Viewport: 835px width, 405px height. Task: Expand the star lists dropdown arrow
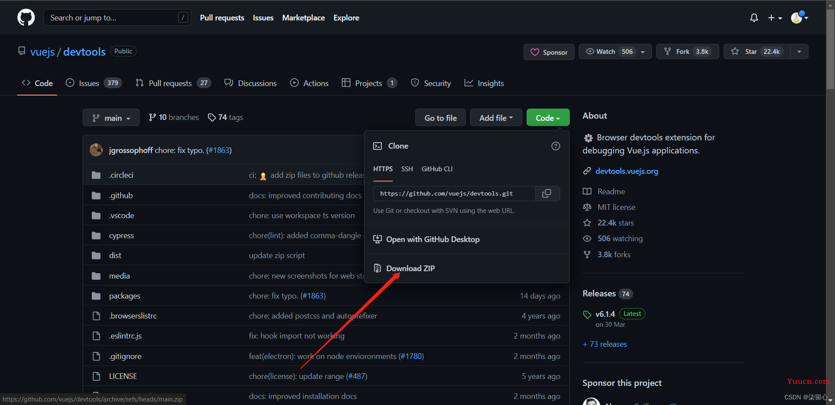click(x=799, y=51)
